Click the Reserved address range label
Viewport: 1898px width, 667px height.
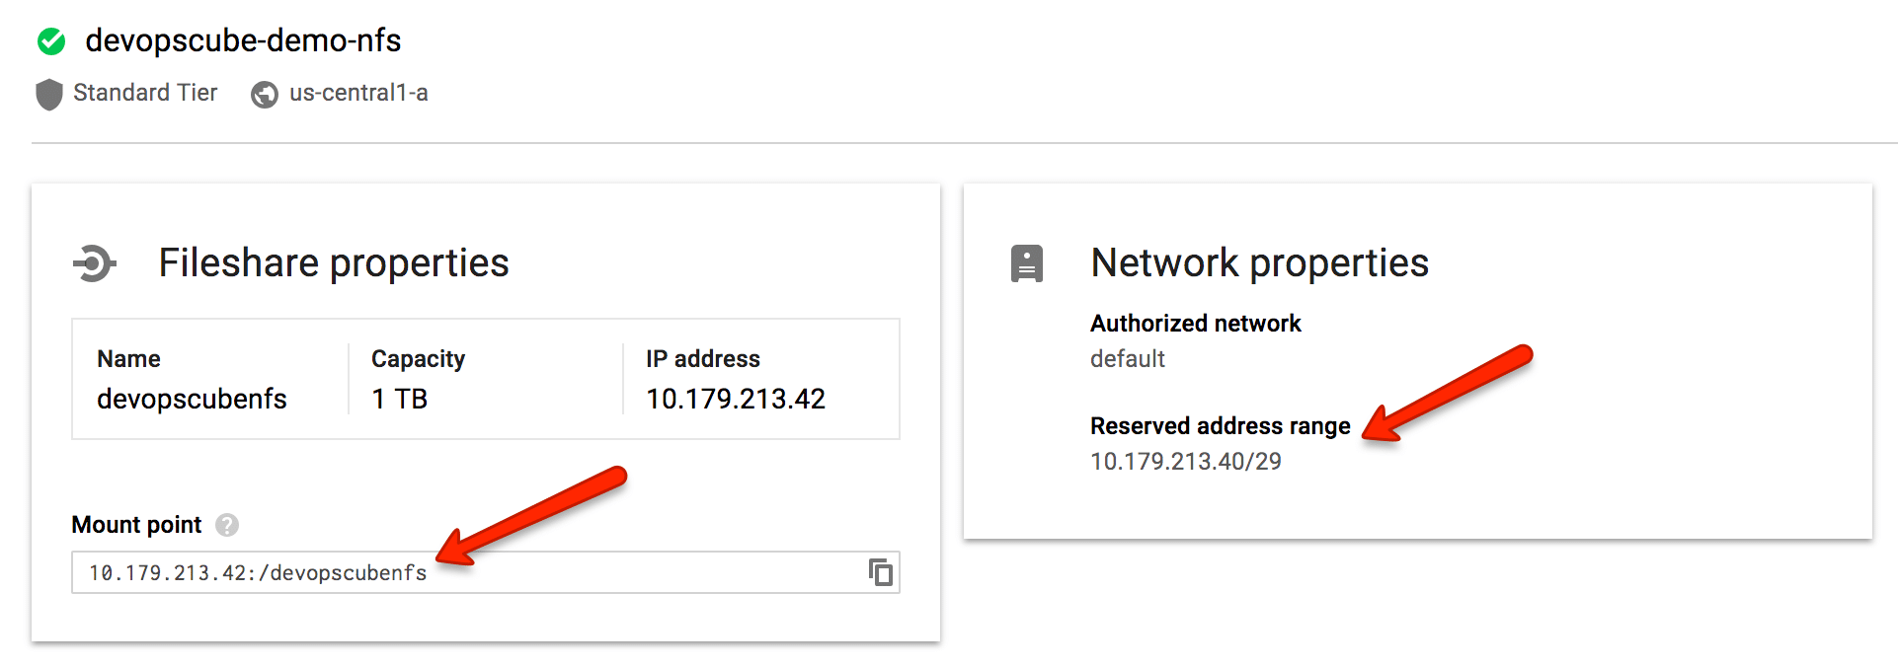tap(1220, 425)
